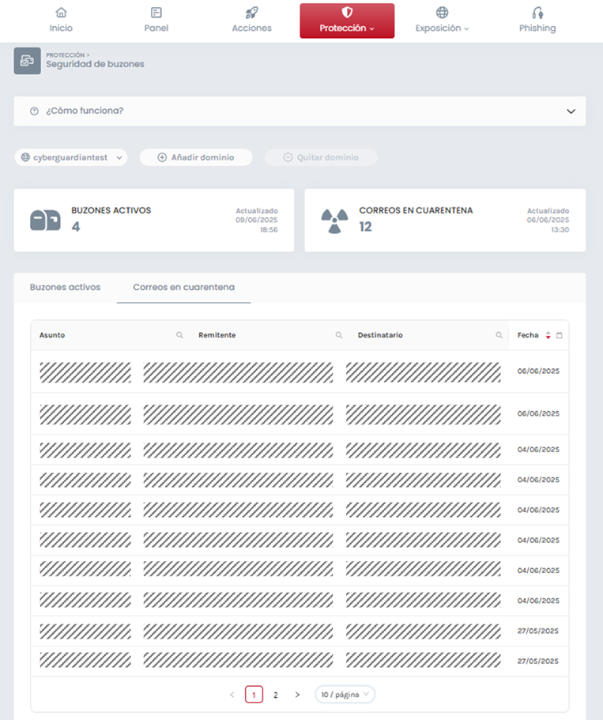Open the 10/página page size dropdown
Screen dimensions: 603x720
coord(345,694)
